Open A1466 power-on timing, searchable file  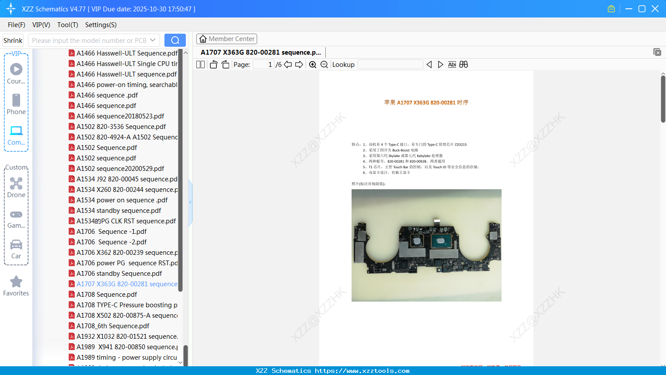[x=123, y=85]
